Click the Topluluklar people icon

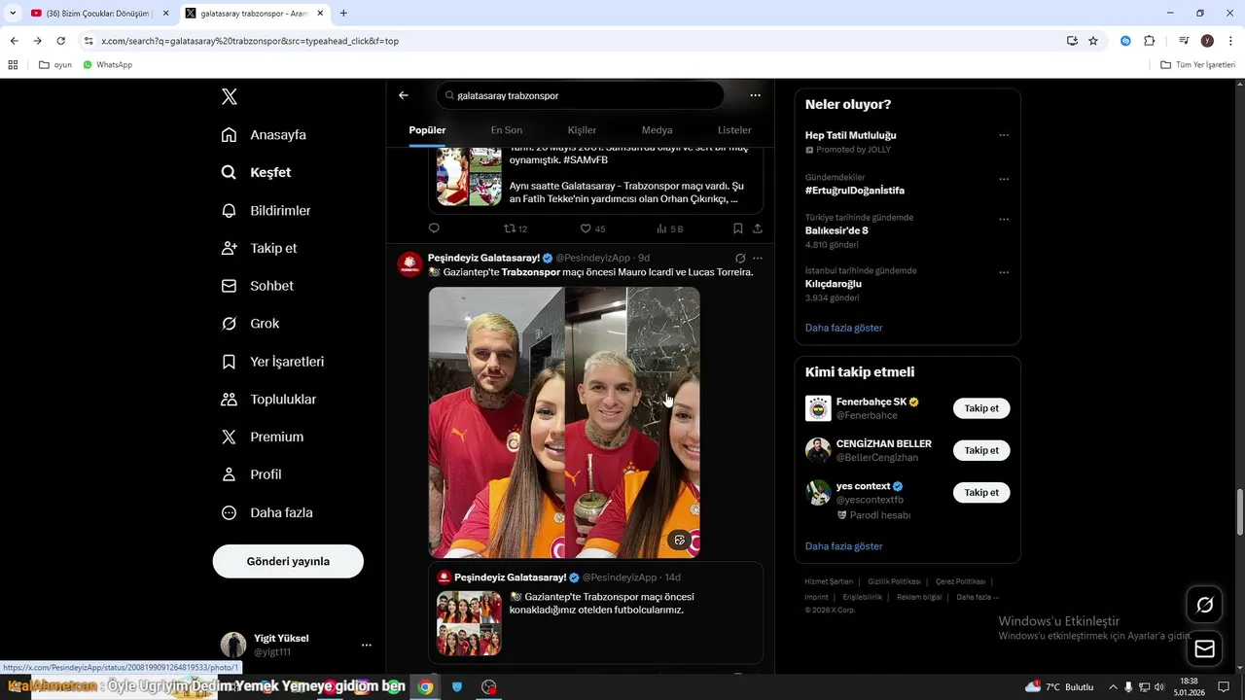coord(229,400)
